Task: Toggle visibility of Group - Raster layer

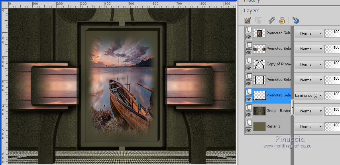Action: 249,114
